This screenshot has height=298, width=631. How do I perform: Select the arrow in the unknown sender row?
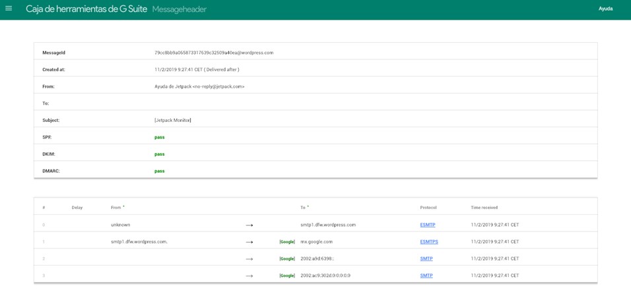pyautogui.click(x=249, y=225)
